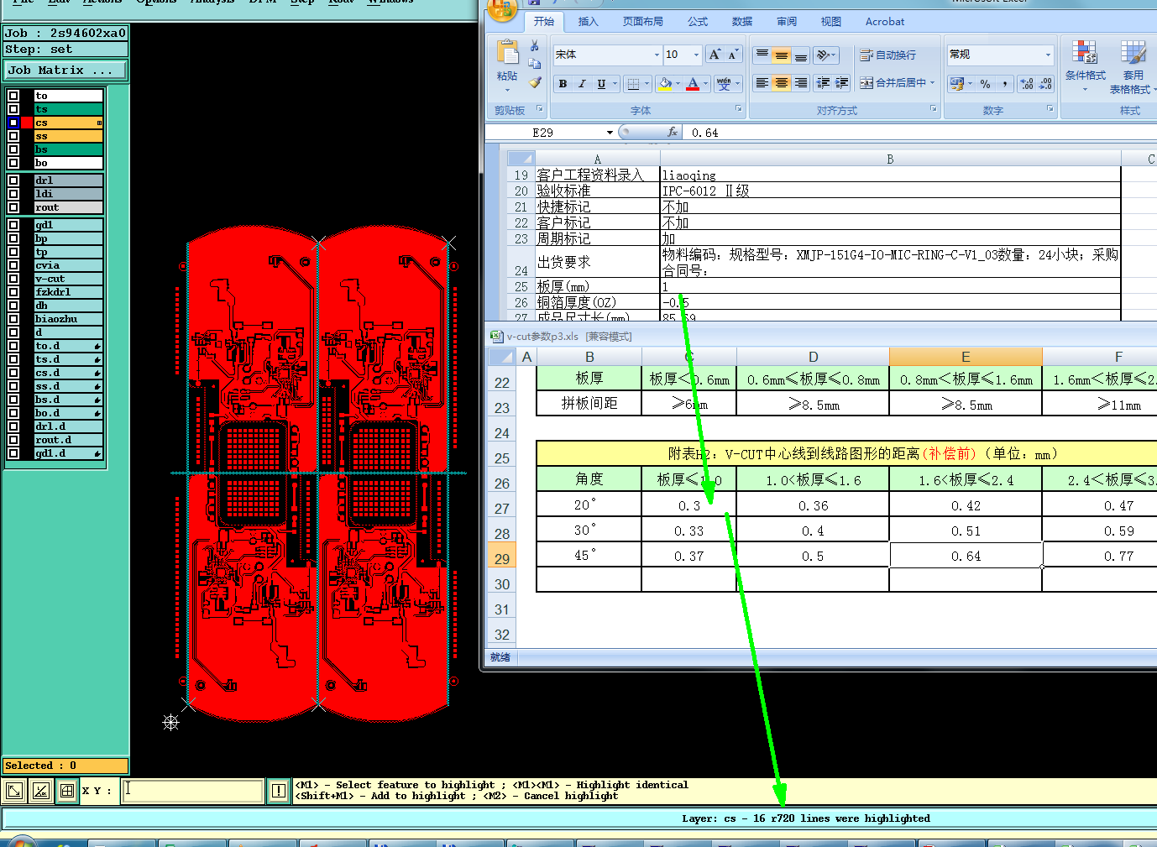Switch to the 页面布局 ribbon tab
Viewport: 1157px width, 847px height.
click(x=643, y=22)
